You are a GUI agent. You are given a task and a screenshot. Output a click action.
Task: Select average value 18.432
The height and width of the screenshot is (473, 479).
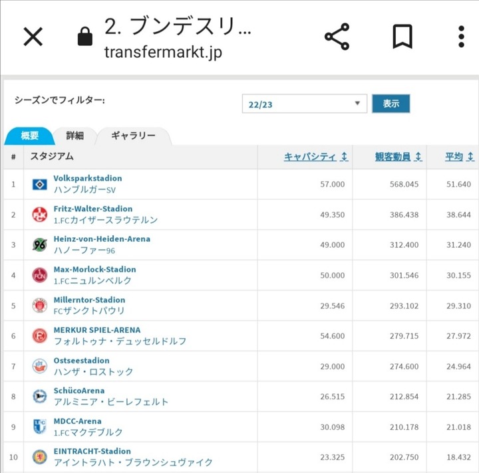[x=458, y=457]
